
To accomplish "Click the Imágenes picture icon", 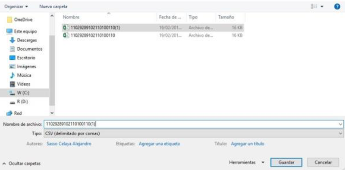I will [x=13, y=66].
